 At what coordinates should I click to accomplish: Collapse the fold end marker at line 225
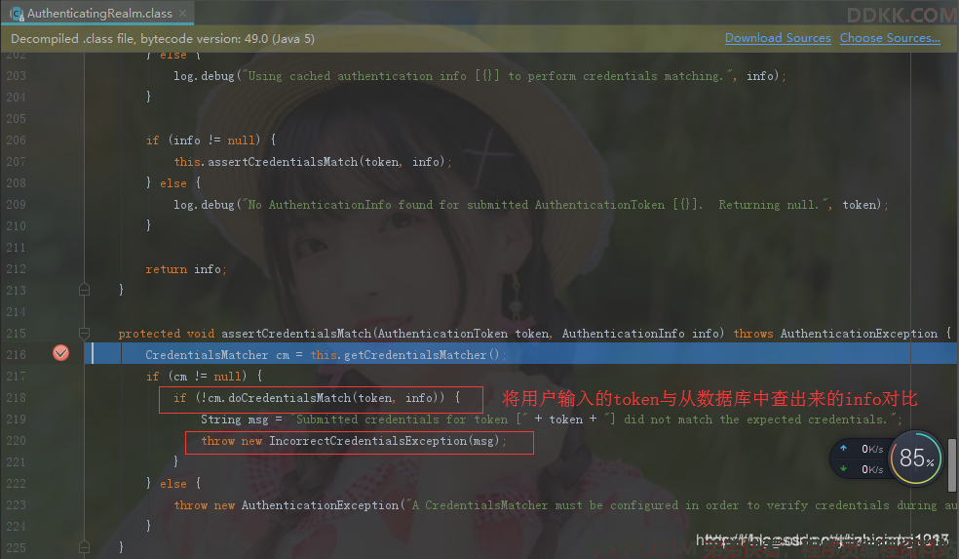point(85,546)
